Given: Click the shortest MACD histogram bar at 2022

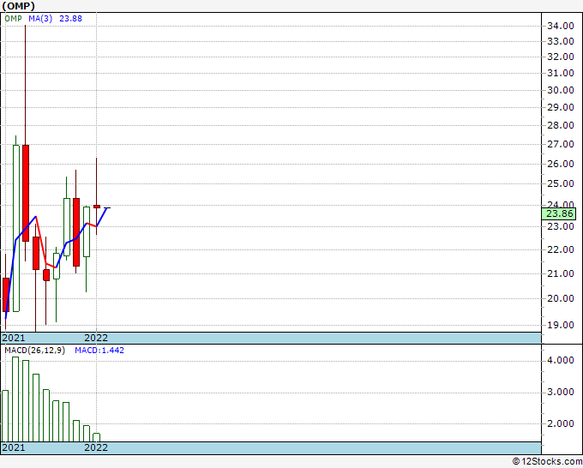Looking at the screenshot, I should 96,437.
